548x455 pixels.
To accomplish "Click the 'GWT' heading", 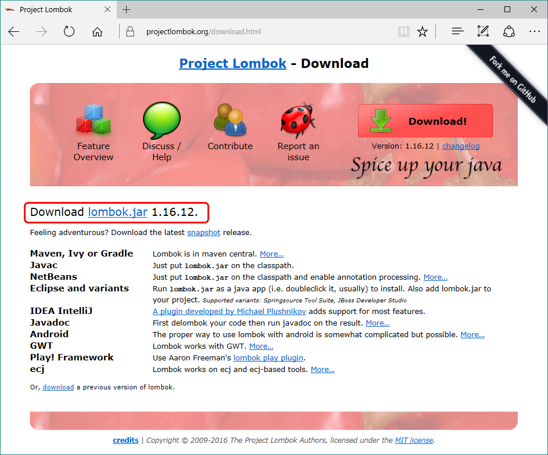I will [x=41, y=346].
